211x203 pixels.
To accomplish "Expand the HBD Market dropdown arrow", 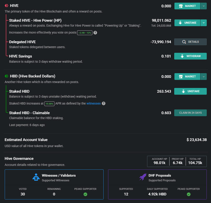I will pos(204,77).
